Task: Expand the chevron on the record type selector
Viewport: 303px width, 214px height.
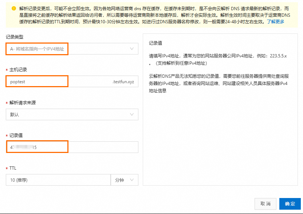Action: [x=133, y=48]
